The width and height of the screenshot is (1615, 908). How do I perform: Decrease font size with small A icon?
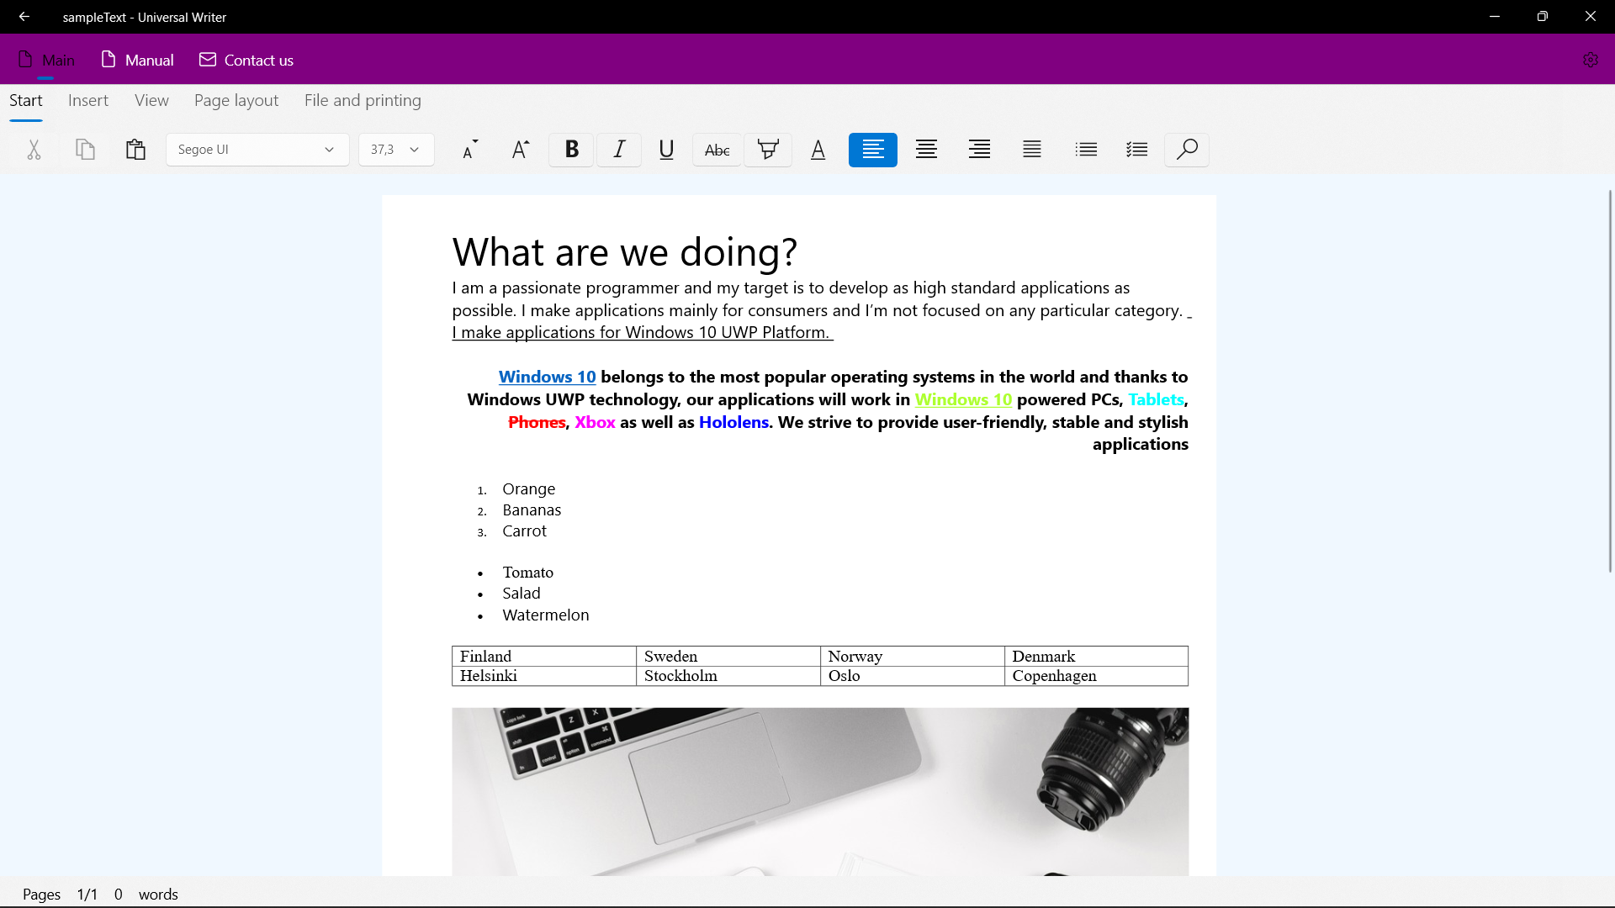point(470,150)
